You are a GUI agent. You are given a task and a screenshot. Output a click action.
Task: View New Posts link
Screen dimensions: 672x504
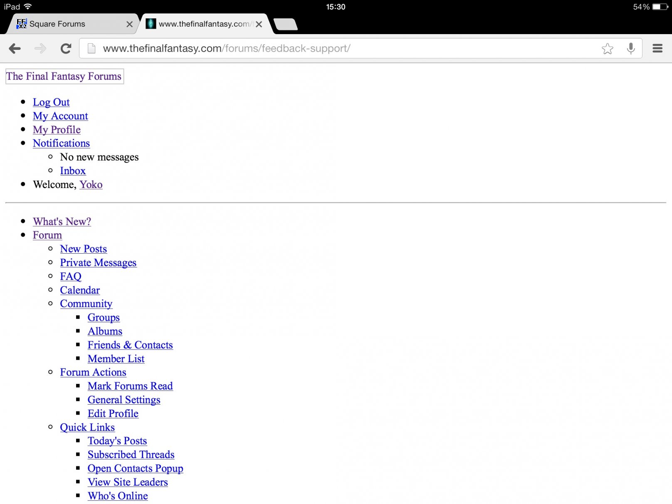[83, 249]
